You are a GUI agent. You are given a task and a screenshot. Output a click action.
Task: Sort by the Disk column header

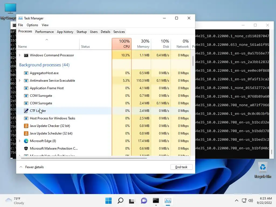[x=161, y=44]
